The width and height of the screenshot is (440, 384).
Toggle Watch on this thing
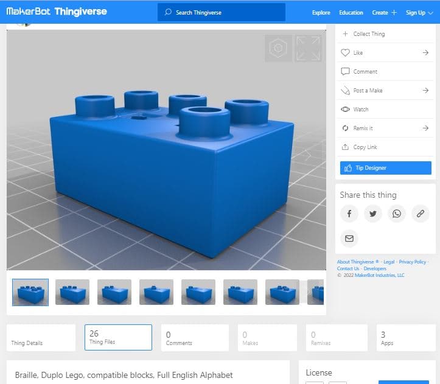coord(385,110)
